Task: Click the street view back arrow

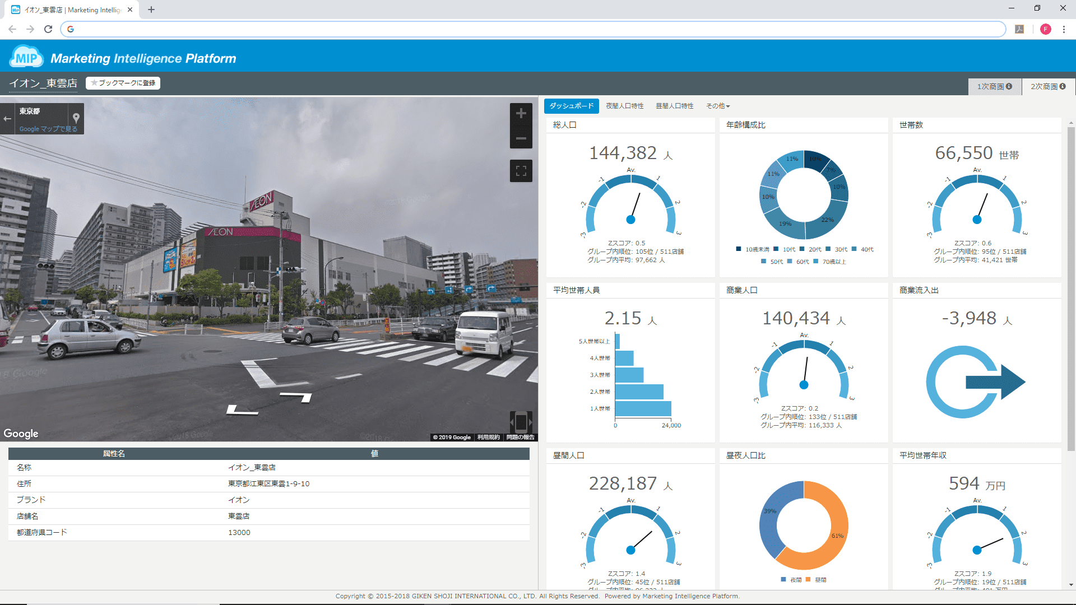Action: [7, 118]
